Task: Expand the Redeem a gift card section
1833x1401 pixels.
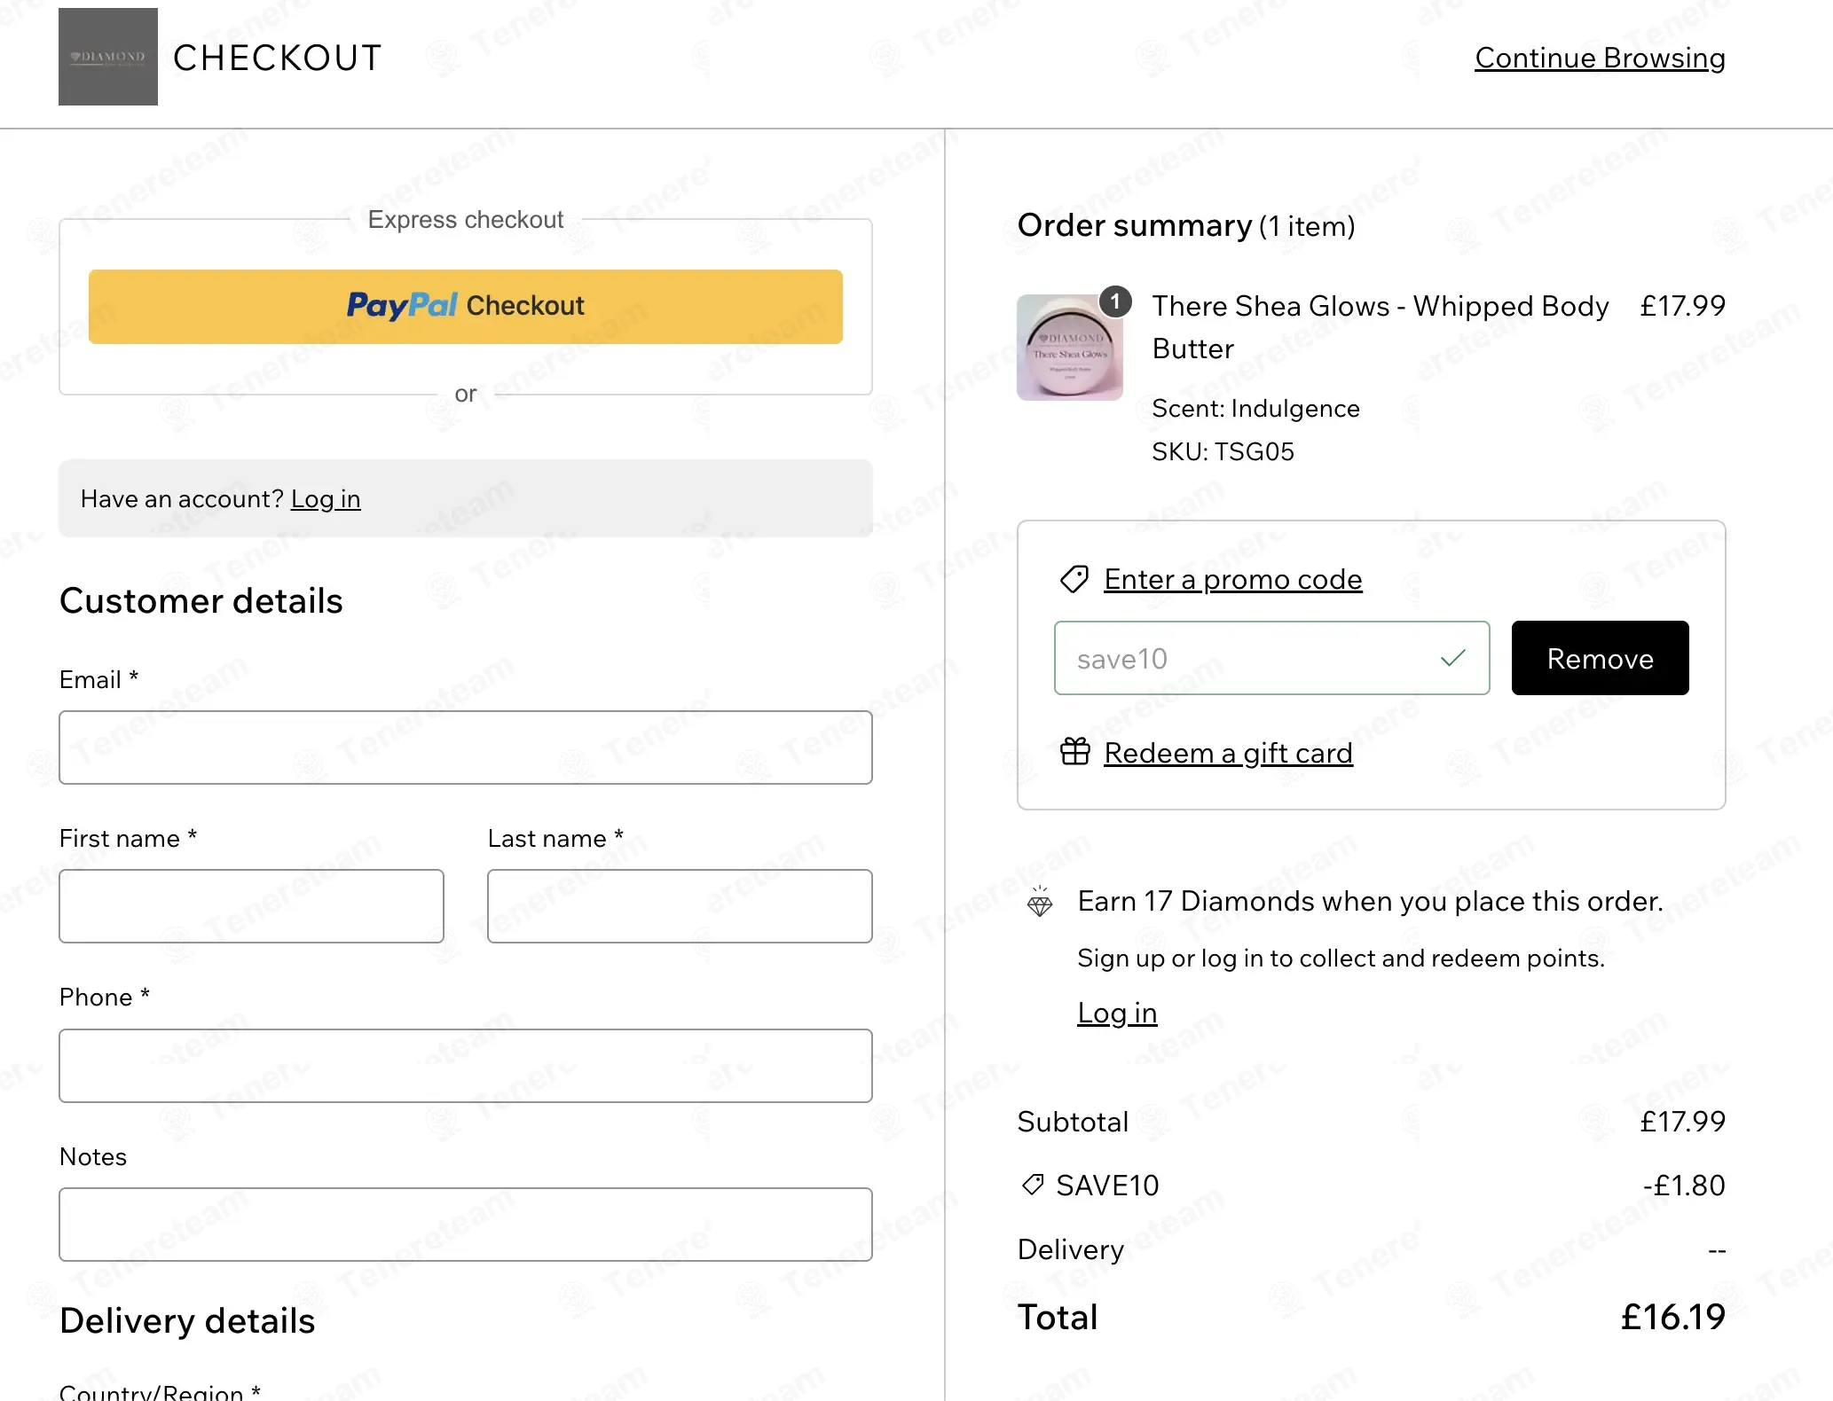Action: [x=1229, y=753]
